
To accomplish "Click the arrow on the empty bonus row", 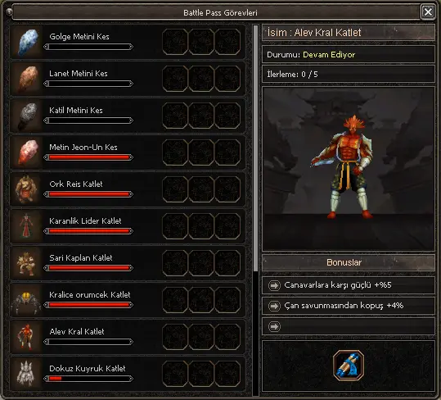I will (x=274, y=327).
